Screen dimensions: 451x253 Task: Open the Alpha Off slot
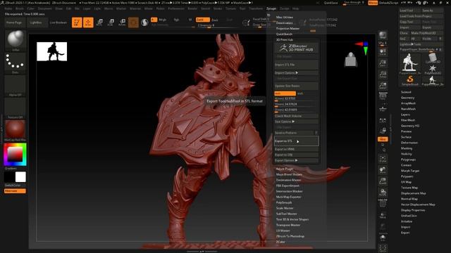[x=16, y=85]
